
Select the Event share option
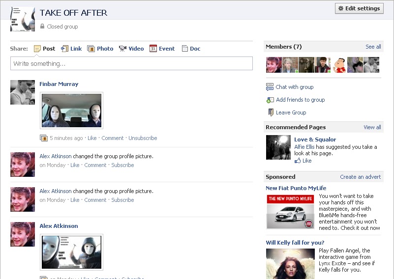point(162,49)
